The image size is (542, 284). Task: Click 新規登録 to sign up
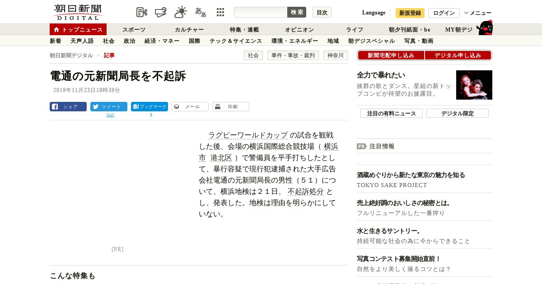(x=410, y=13)
